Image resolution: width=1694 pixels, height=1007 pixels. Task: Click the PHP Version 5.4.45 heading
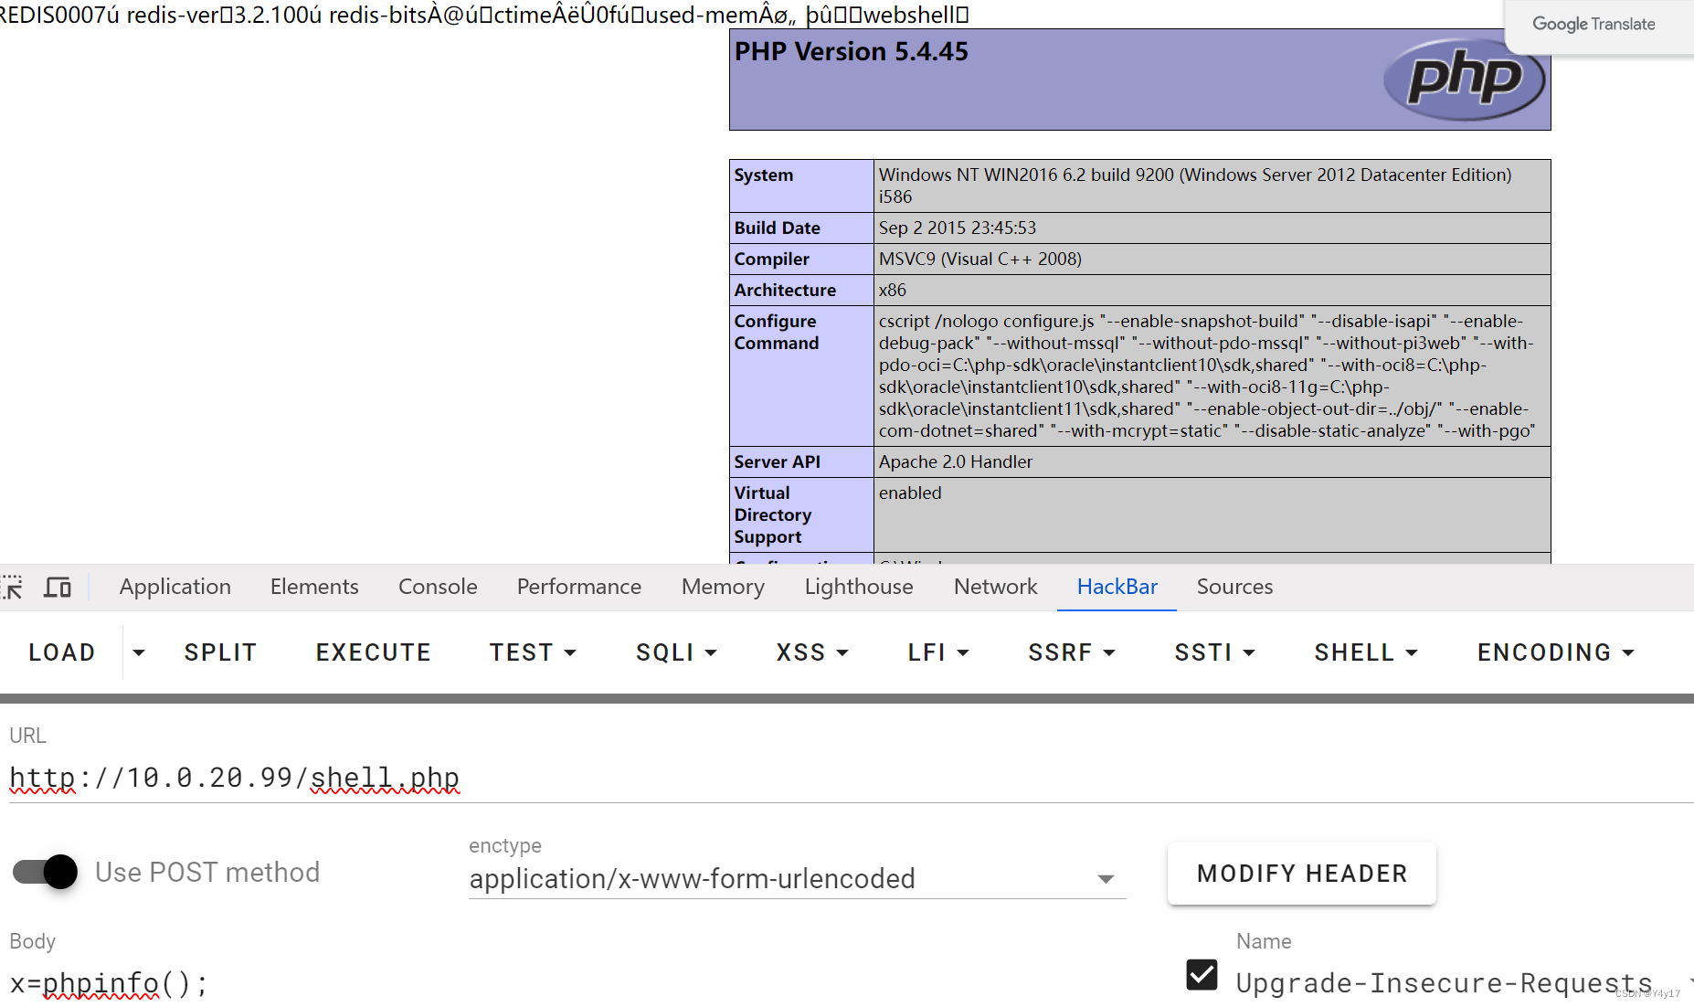852,51
